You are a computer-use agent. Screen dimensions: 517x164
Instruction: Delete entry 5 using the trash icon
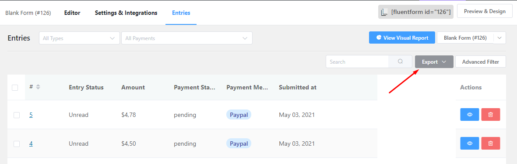click(x=491, y=115)
